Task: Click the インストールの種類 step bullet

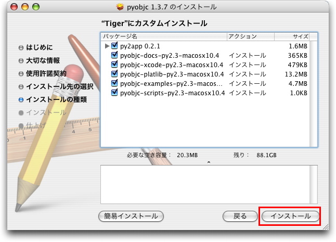Action: click(21, 99)
